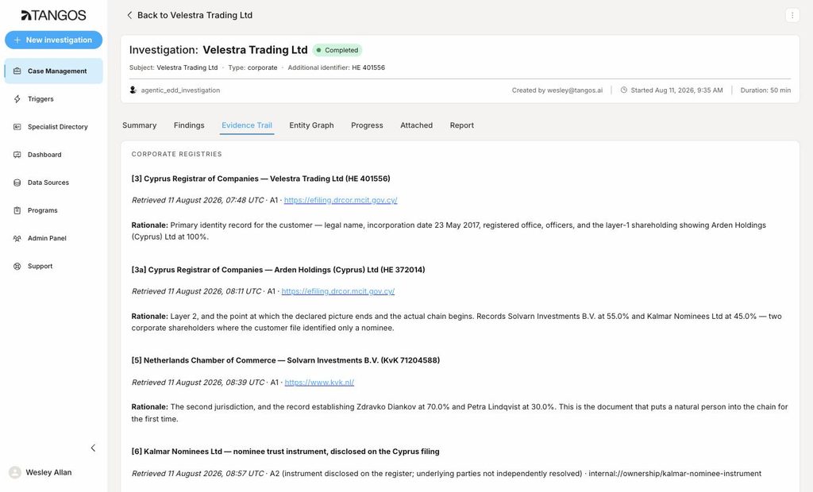Click the Support menu label

click(x=40, y=267)
